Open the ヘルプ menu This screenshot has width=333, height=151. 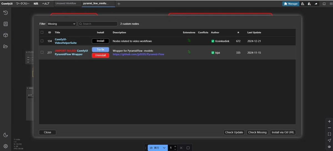pyautogui.click(x=46, y=4)
